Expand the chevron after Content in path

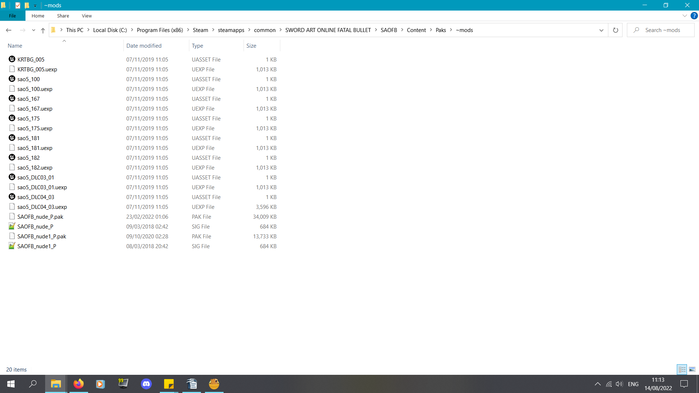pyautogui.click(x=431, y=30)
